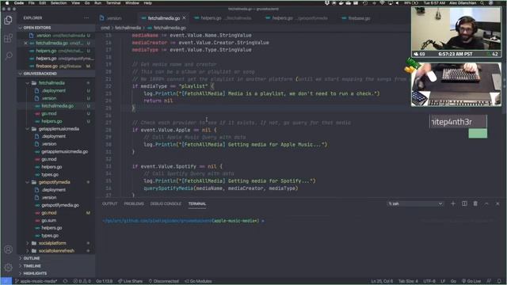Open notifications bell in status bar
This screenshot has width=507, height=285.
pyautogui.click(x=499, y=281)
